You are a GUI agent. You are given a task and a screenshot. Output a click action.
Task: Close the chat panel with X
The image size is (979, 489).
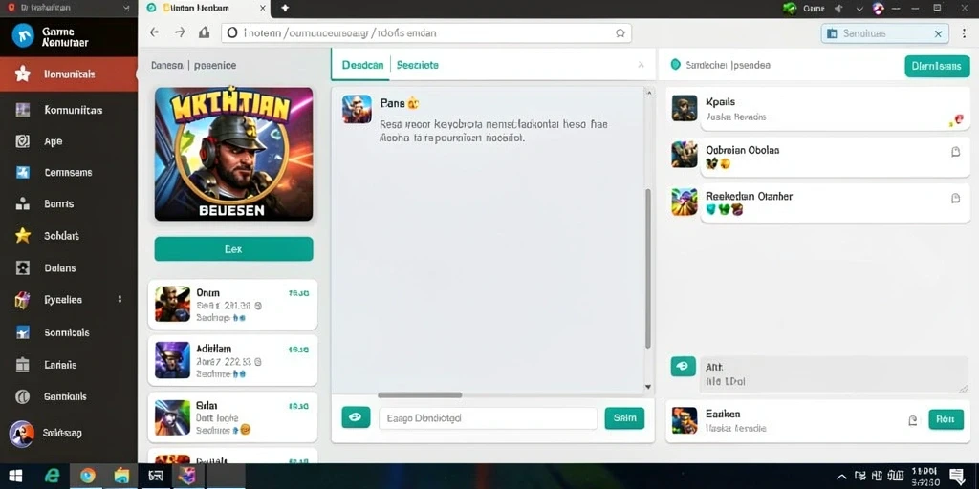641,65
